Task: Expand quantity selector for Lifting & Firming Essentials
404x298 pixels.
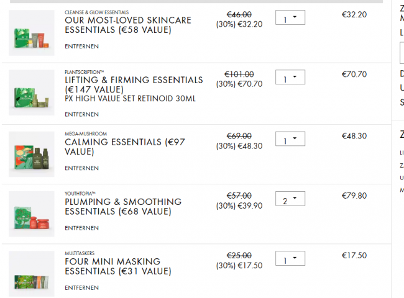Action: click(x=290, y=78)
